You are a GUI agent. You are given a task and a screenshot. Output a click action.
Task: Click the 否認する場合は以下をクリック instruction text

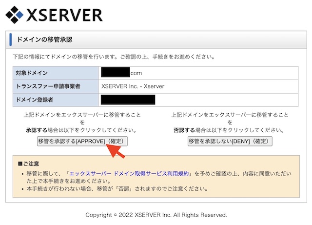(229, 130)
